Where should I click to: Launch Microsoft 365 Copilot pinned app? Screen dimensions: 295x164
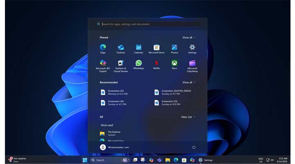point(103,66)
